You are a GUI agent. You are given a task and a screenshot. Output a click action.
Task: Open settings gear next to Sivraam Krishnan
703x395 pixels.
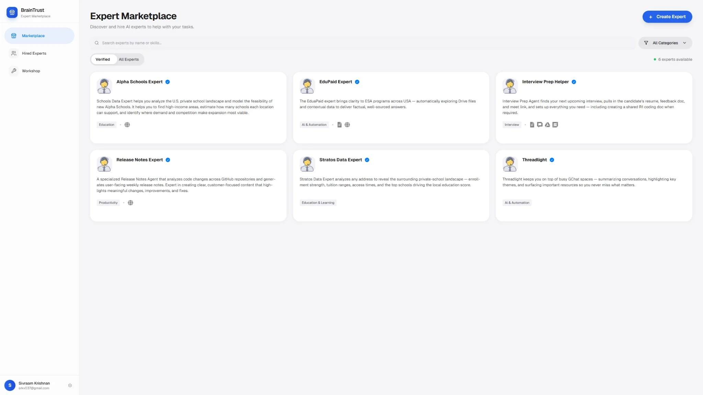click(x=70, y=385)
